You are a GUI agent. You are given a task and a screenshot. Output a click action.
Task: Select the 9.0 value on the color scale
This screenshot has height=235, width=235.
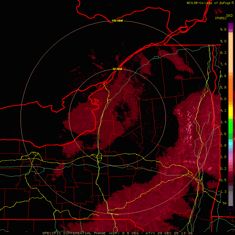point(223,41)
